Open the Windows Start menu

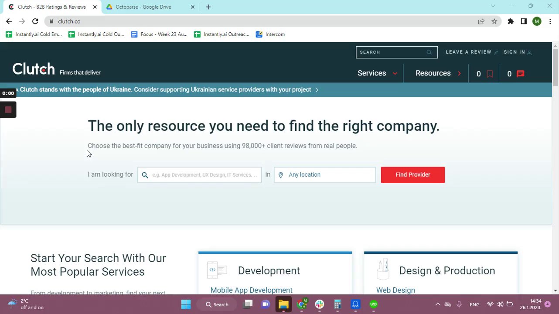(186, 304)
